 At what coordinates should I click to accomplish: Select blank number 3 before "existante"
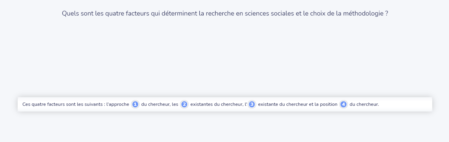coord(252,104)
